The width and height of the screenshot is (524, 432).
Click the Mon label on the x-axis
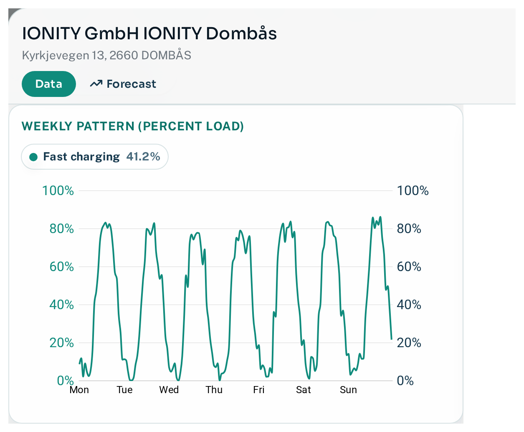tap(79, 390)
